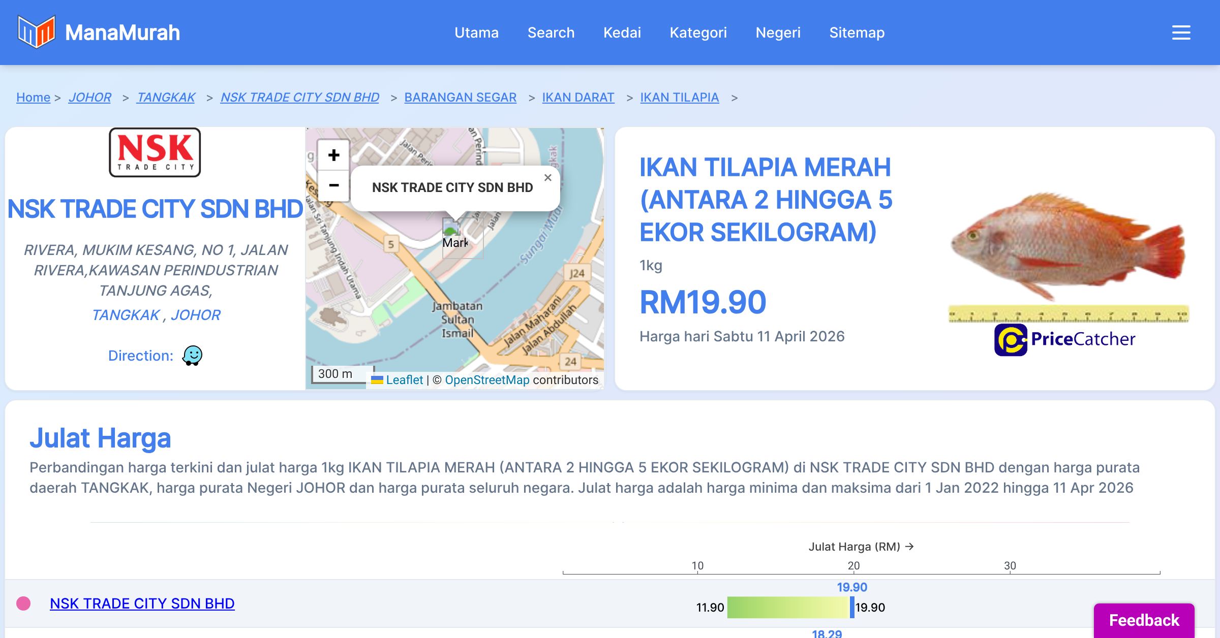Click the OpenStreetMap attribution link
This screenshot has width=1220, height=638.
coord(487,380)
